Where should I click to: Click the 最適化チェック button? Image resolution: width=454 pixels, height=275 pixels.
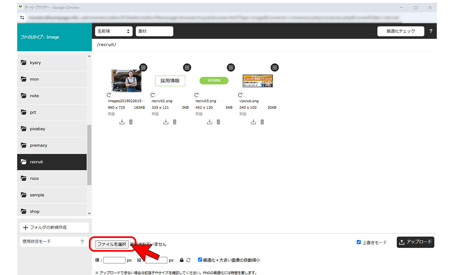coord(400,31)
